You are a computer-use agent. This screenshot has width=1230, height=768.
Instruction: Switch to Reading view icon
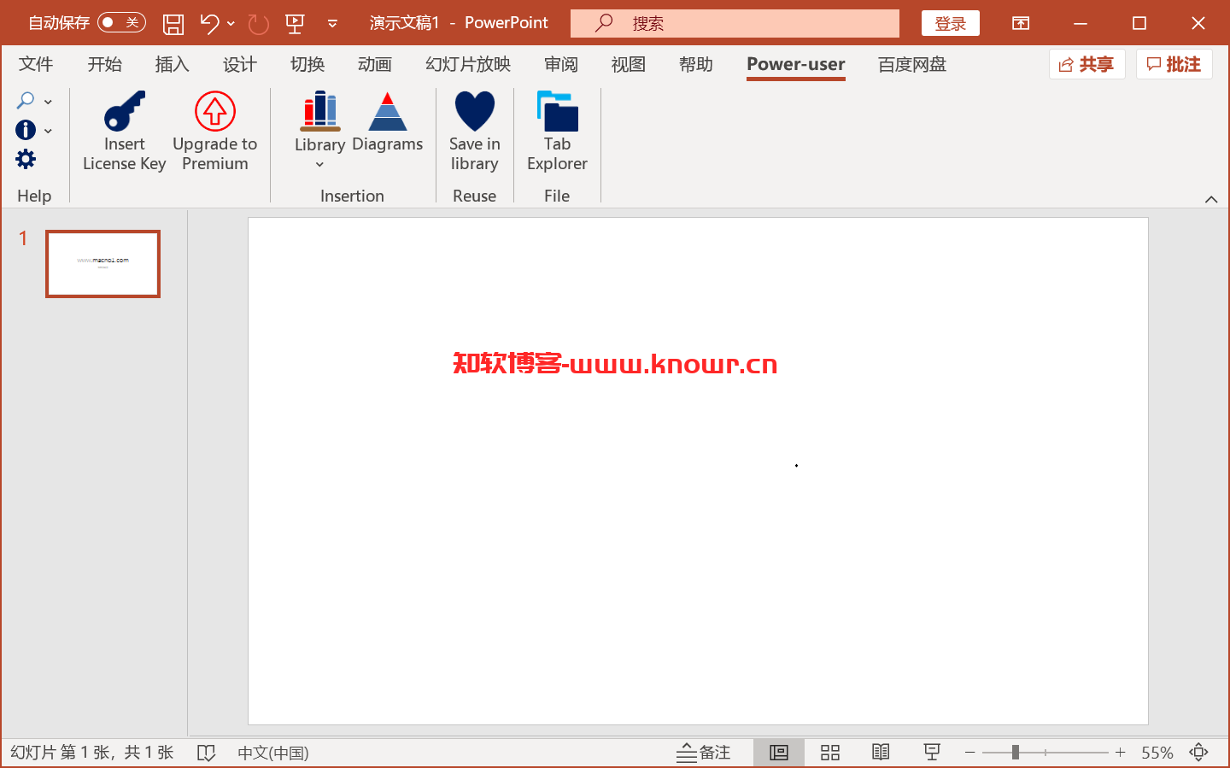tap(881, 753)
